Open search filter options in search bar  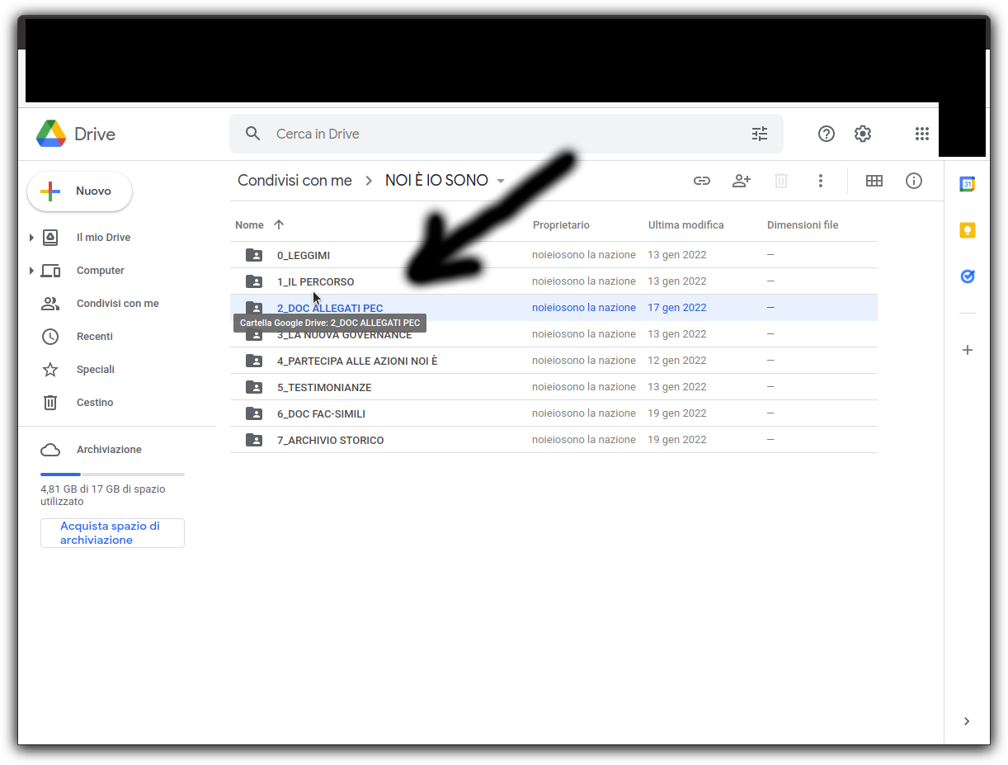tap(759, 134)
